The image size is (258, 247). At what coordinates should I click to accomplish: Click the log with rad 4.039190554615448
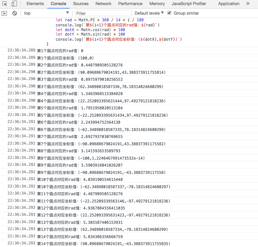80,180
